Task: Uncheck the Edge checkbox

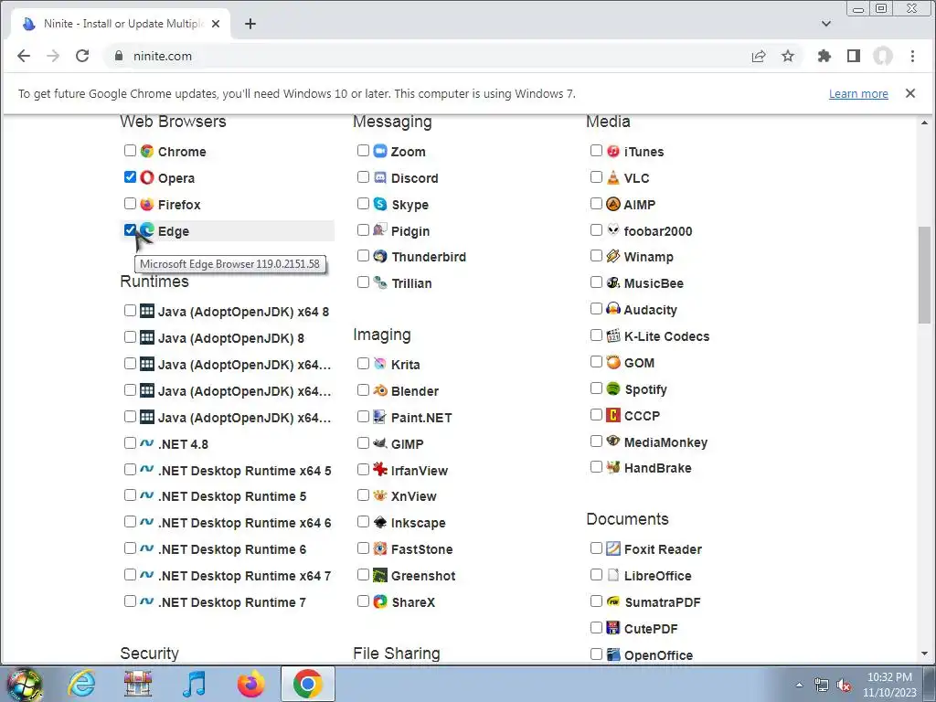Action: (x=130, y=229)
